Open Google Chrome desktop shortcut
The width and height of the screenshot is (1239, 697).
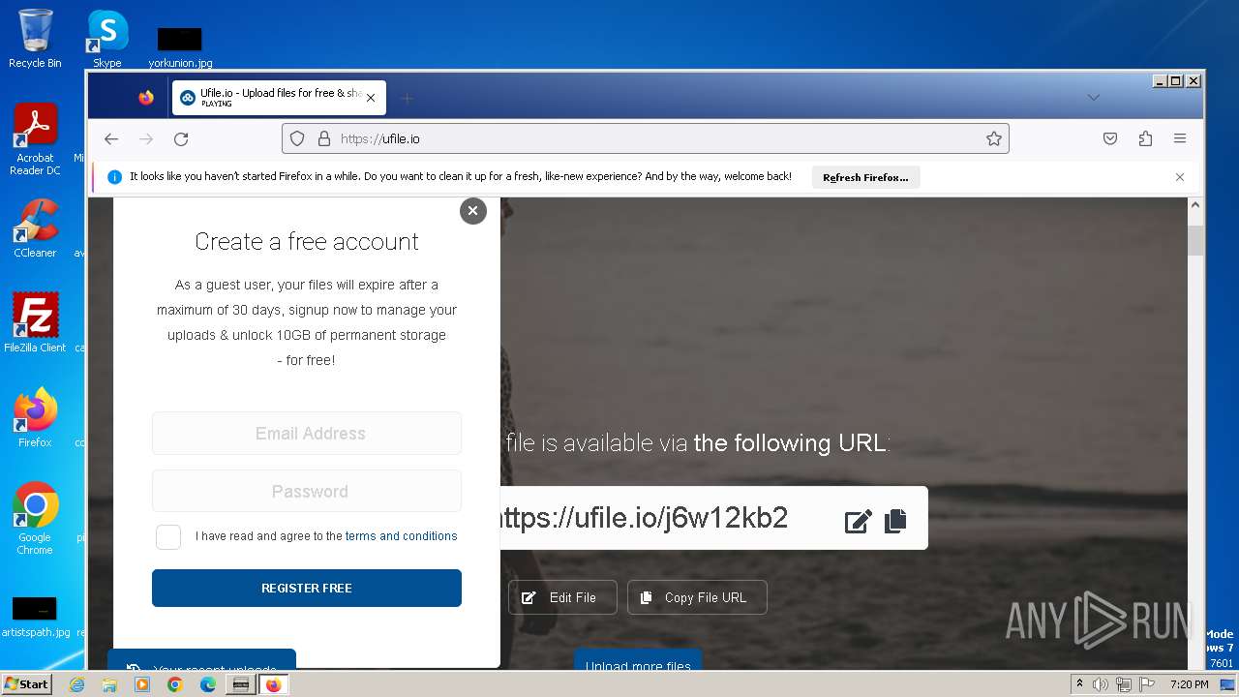pos(35,518)
